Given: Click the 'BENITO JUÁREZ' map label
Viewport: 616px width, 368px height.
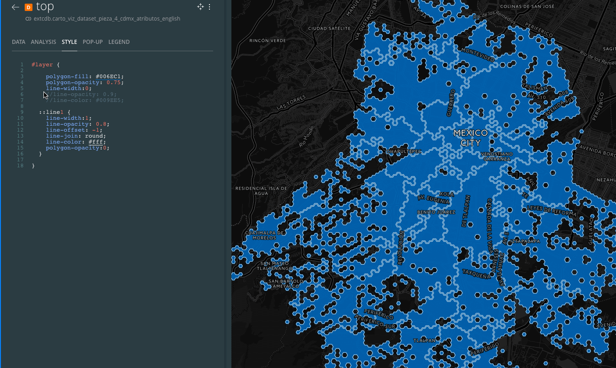Looking at the screenshot, I should click(x=436, y=212).
